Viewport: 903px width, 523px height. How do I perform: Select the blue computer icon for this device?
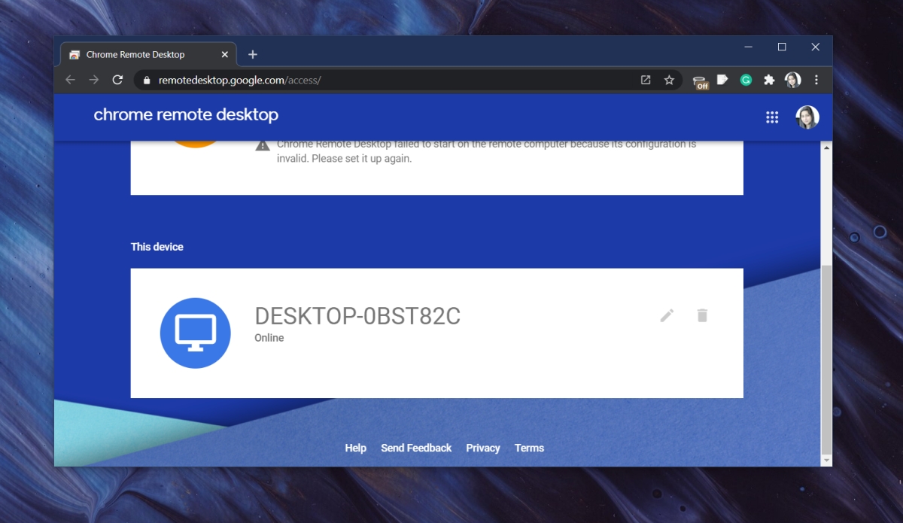[x=195, y=333]
